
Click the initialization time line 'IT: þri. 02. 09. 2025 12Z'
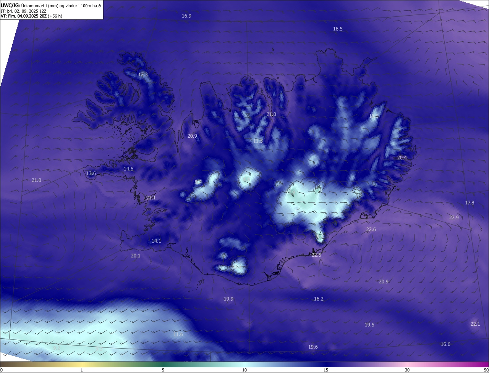pyautogui.click(x=24, y=11)
